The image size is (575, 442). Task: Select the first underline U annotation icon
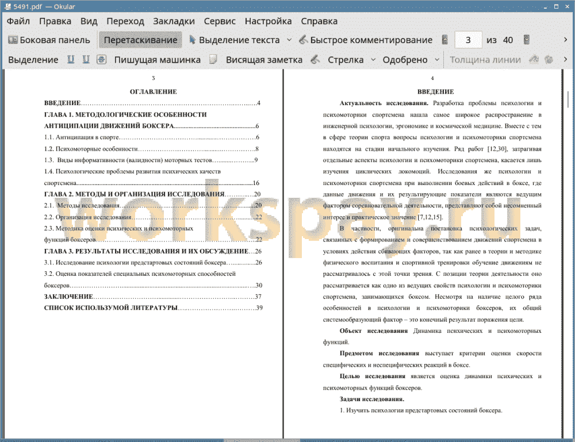(71, 59)
